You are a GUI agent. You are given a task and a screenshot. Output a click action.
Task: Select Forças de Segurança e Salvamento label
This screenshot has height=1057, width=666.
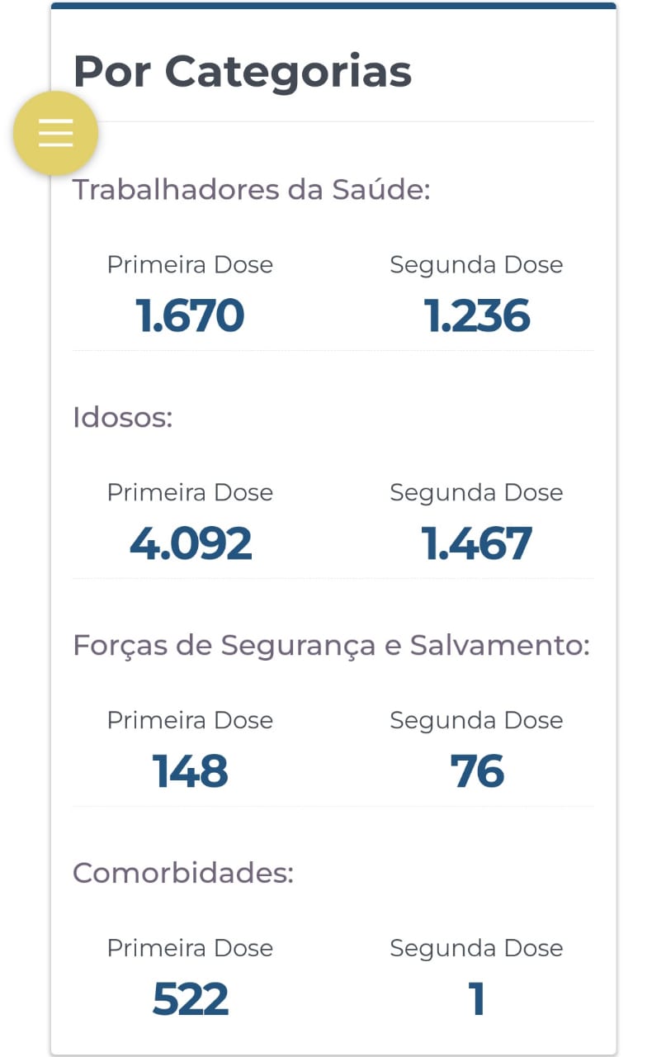331,646
